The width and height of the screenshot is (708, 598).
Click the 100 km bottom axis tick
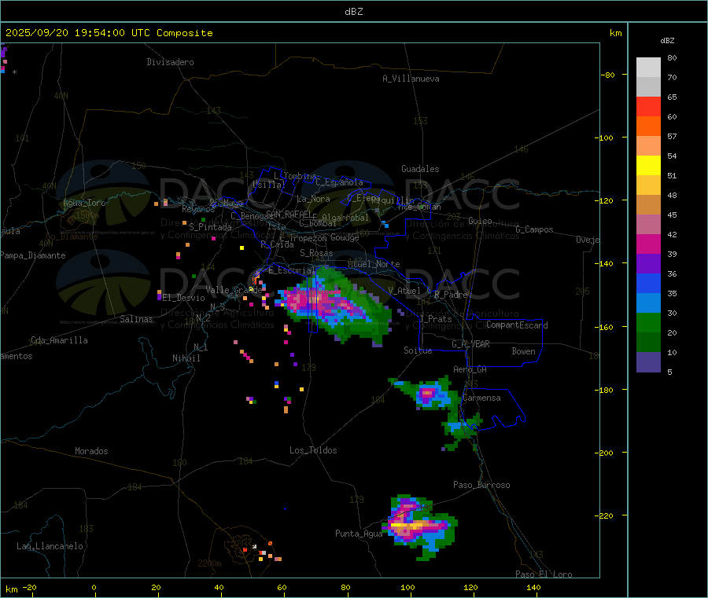(407, 587)
